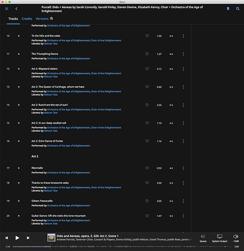Open System Output zone selector

pyautogui.click(x=219, y=238)
